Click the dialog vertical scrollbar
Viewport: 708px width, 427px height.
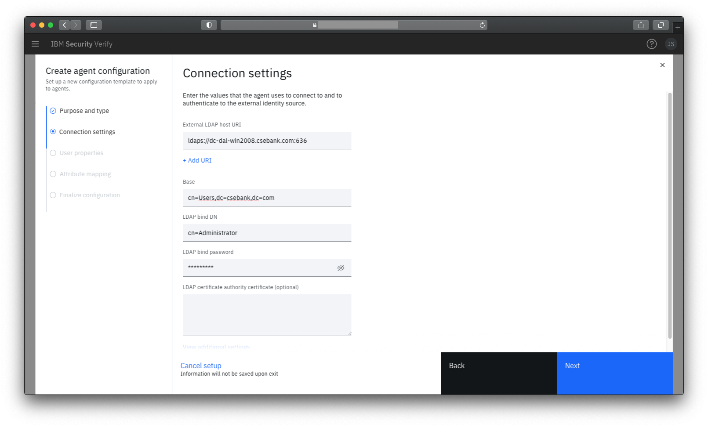(x=670, y=215)
